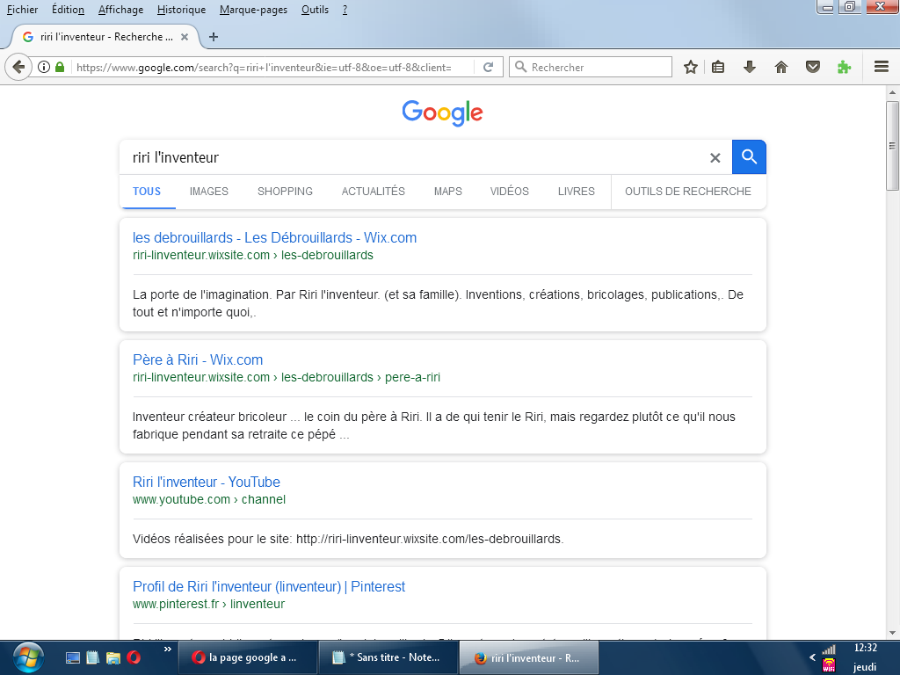Switch to the SHOPPING tab
The image size is (900, 675).
tap(285, 192)
